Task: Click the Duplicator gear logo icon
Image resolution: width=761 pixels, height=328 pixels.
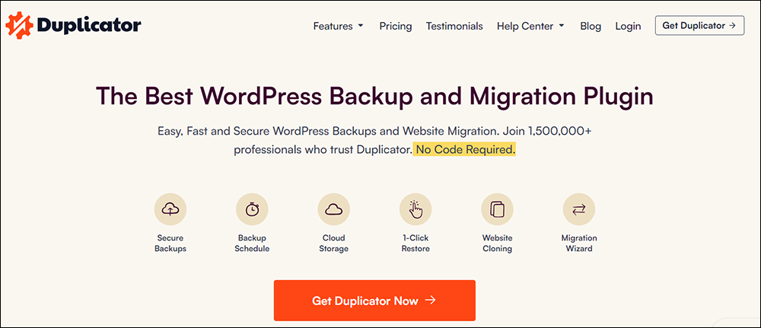Action: coord(20,26)
